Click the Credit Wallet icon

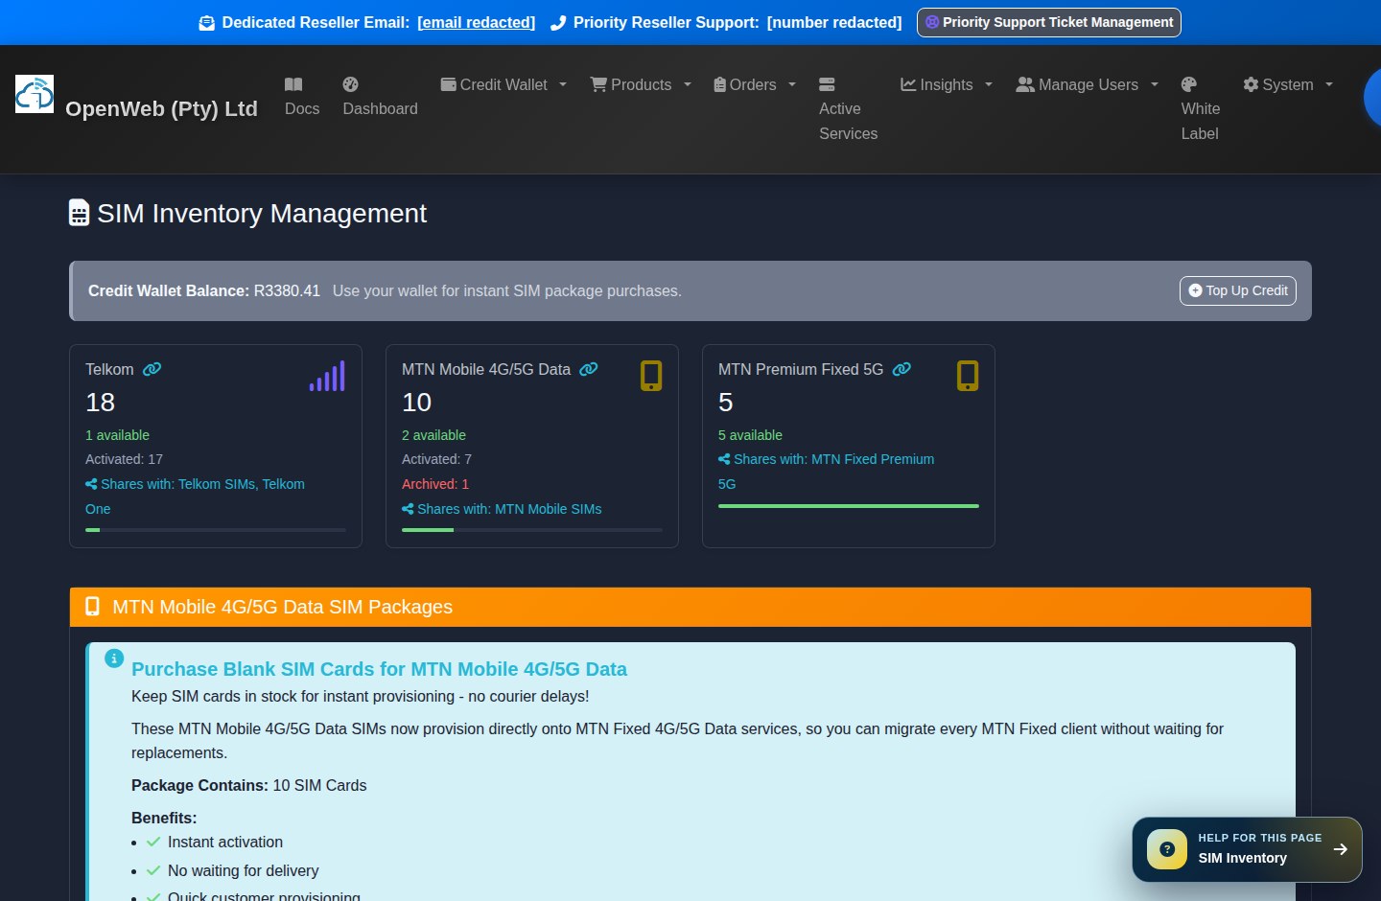coord(448,84)
